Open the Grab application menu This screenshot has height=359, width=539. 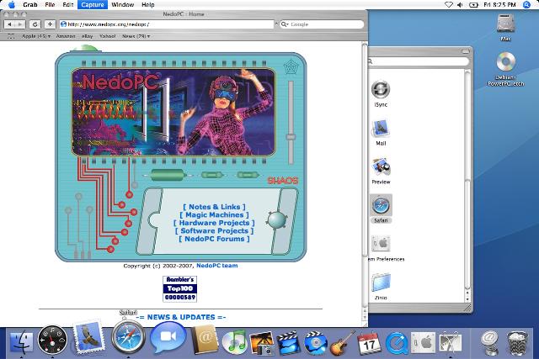click(30, 5)
